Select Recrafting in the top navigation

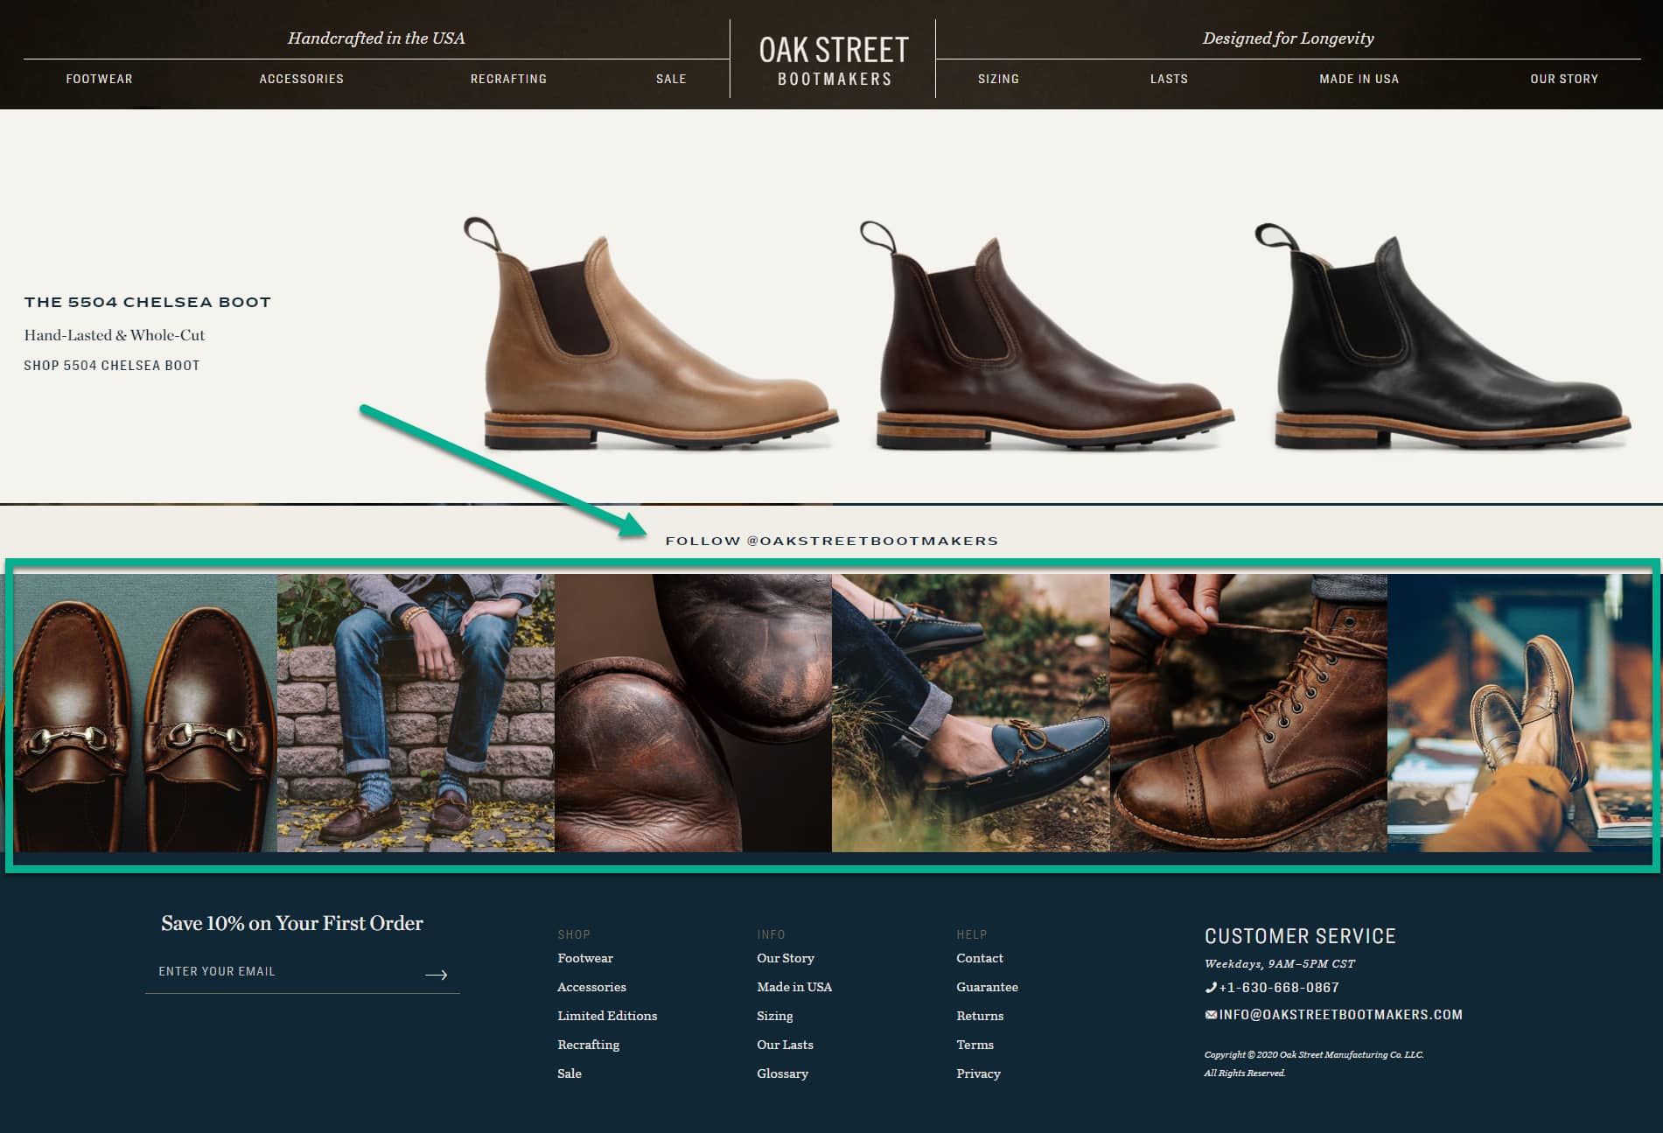click(508, 79)
